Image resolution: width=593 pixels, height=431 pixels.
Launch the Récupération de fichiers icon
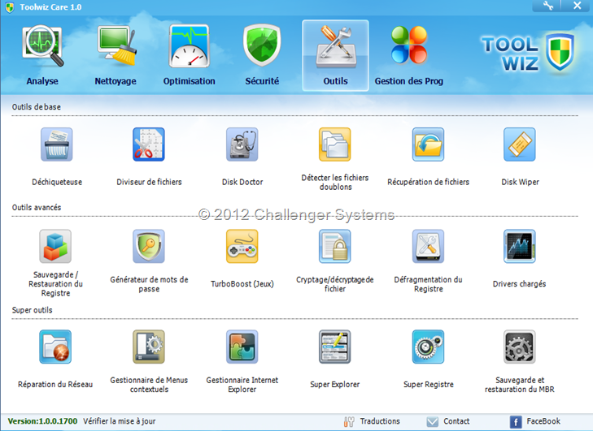428,144
